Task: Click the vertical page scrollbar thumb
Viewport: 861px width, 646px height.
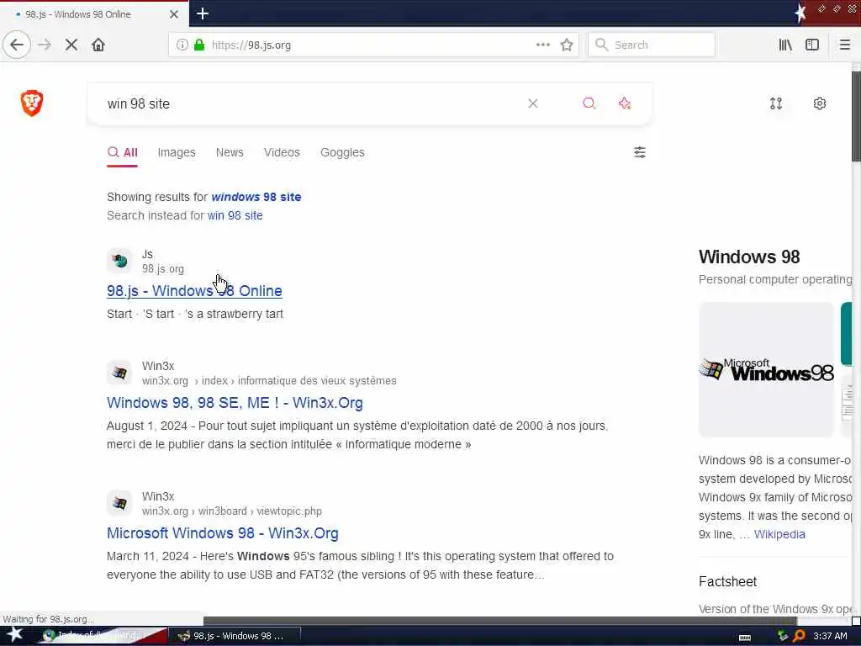Action: pos(855,116)
